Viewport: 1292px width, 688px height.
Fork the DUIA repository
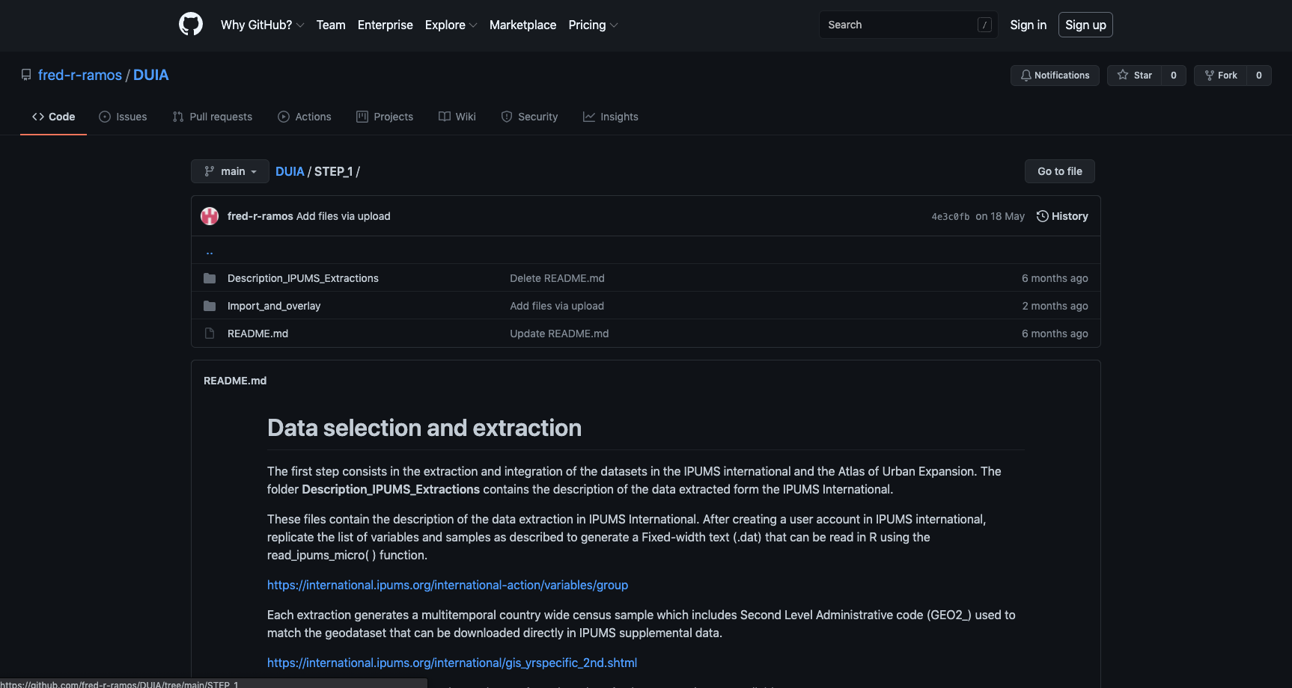tap(1220, 76)
